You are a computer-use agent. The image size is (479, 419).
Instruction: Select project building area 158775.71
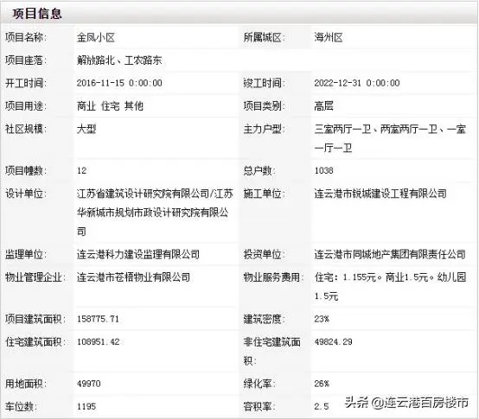point(98,319)
